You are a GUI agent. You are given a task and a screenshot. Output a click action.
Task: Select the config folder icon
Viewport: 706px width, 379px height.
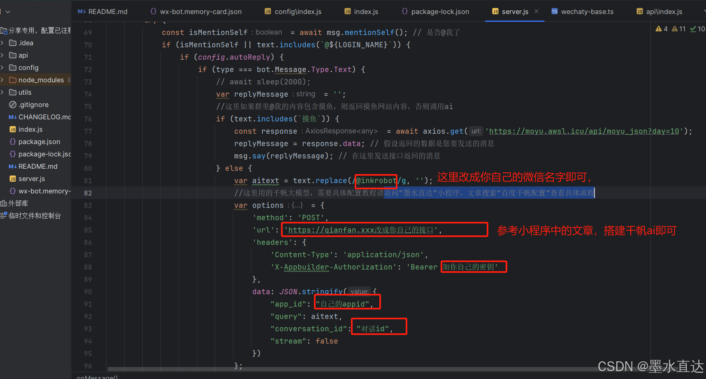click(13, 67)
